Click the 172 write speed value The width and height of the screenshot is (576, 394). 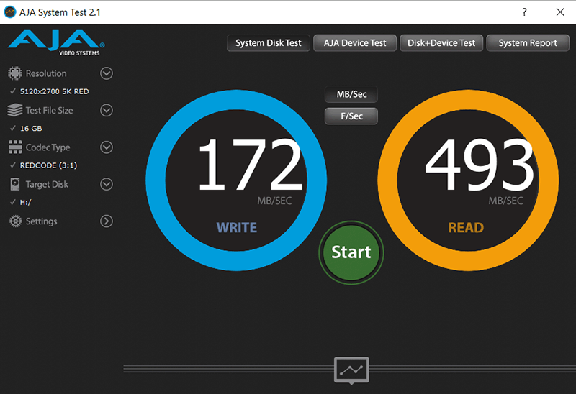point(250,165)
